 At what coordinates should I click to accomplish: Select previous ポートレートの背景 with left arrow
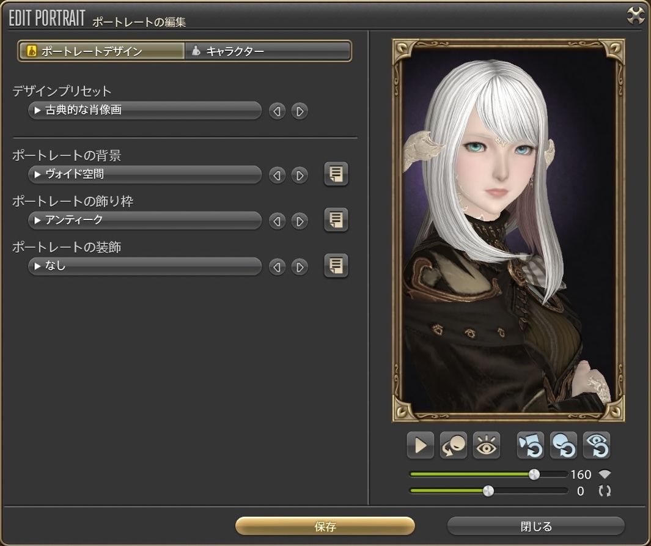(278, 175)
